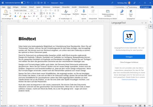Open the Quick Access Toolbar customize arrow

(x=48, y=3)
